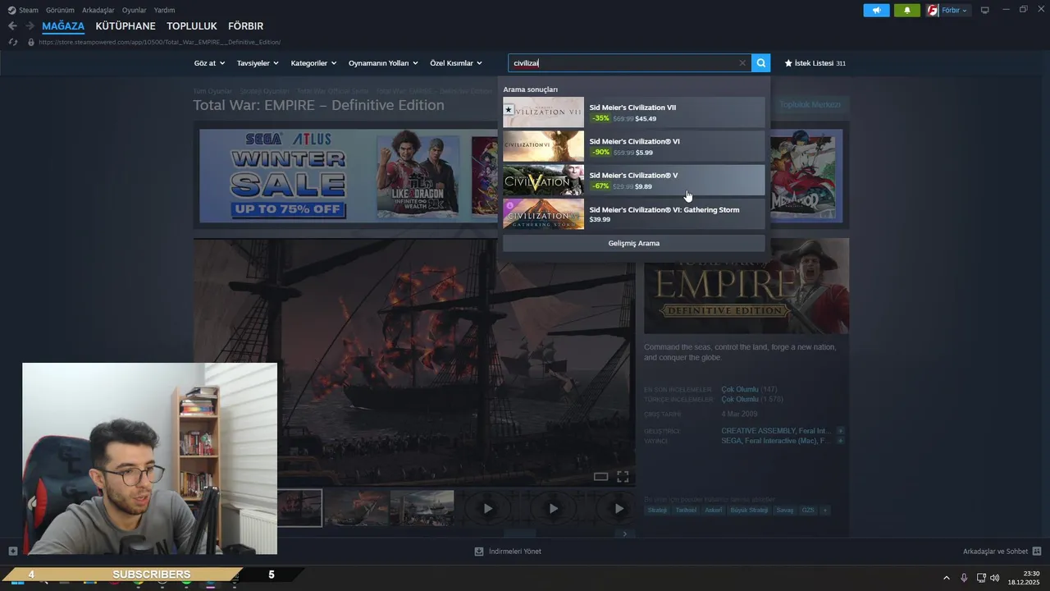
Task: Select Civilization VI: Gathering Storm result
Action: coord(633,214)
